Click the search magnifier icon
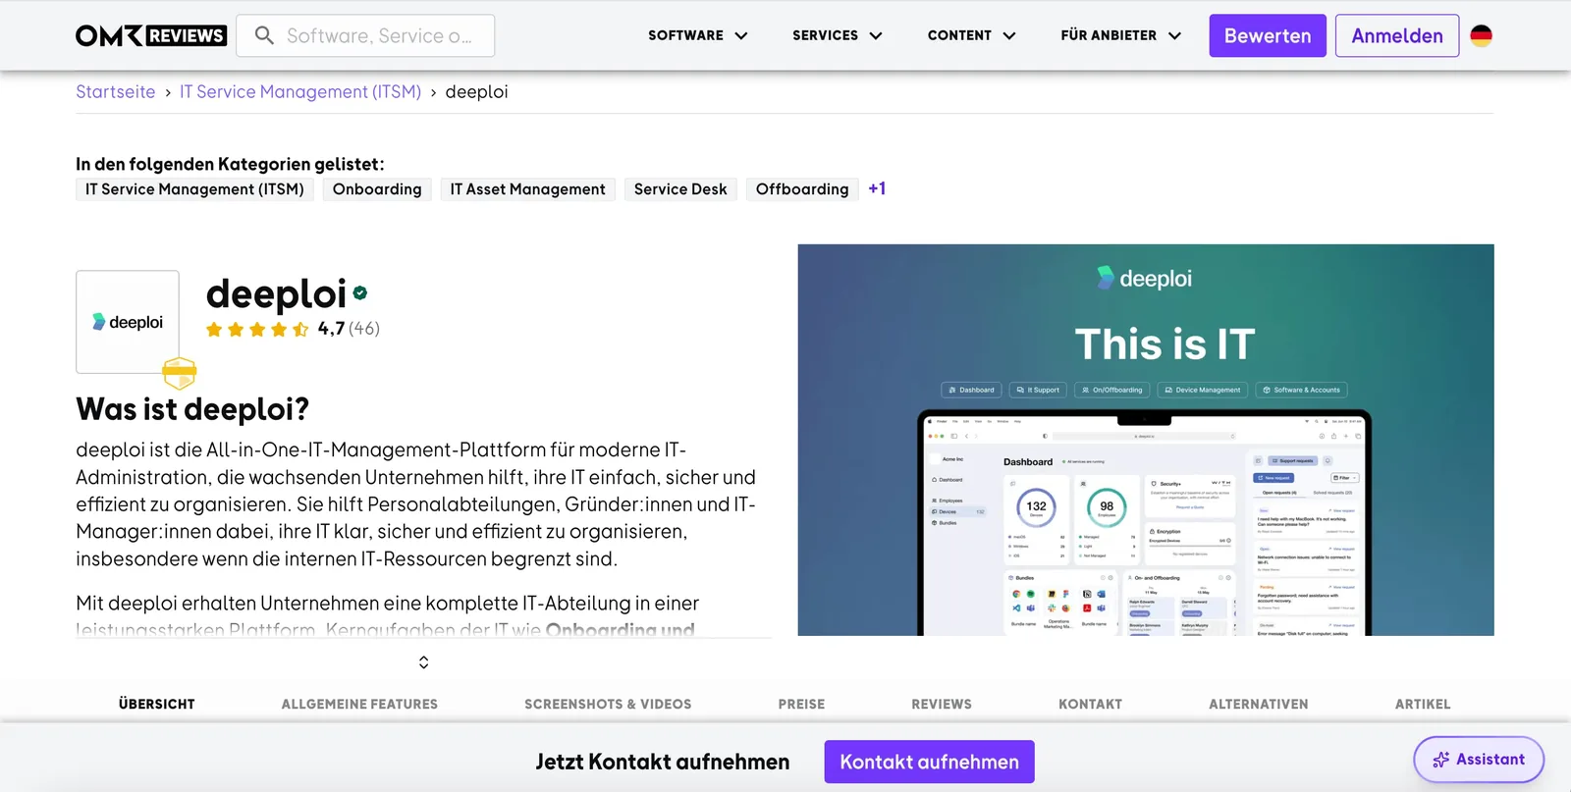Image resolution: width=1571 pixels, height=792 pixels. pyautogui.click(x=264, y=35)
